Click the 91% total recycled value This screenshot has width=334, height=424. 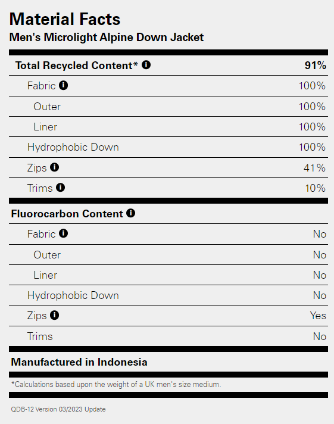tap(316, 66)
